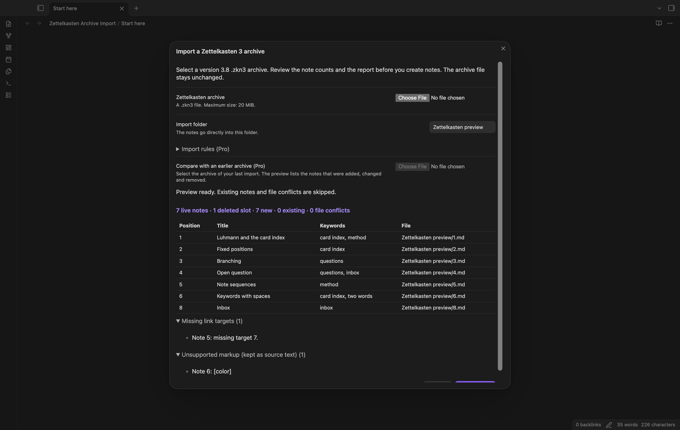Select the Inbox title cell

point(223,308)
